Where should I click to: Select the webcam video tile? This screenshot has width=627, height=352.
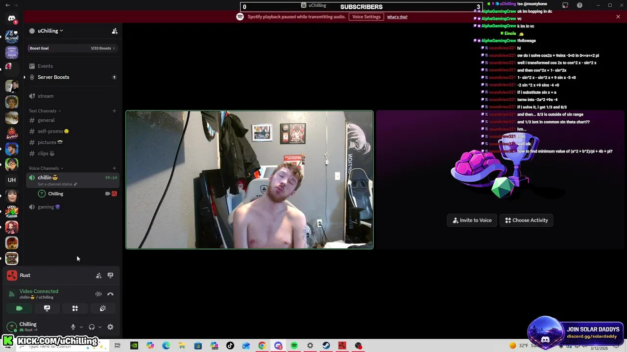coord(249,180)
